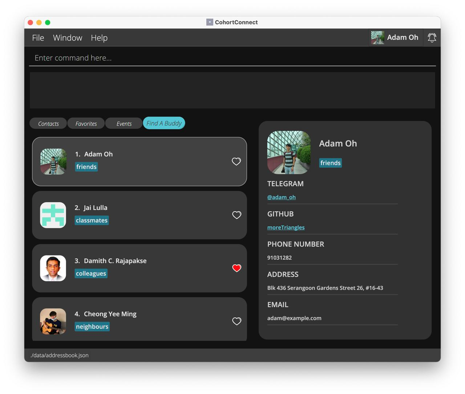This screenshot has height=394, width=465.
Task: Switch to the Contacts tab
Action: click(48, 124)
